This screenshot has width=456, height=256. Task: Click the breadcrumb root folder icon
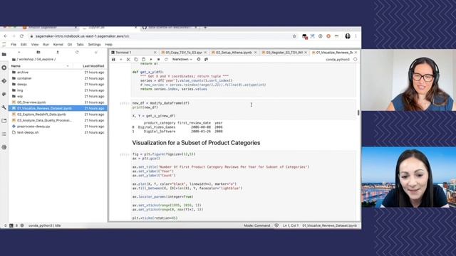[14, 60]
